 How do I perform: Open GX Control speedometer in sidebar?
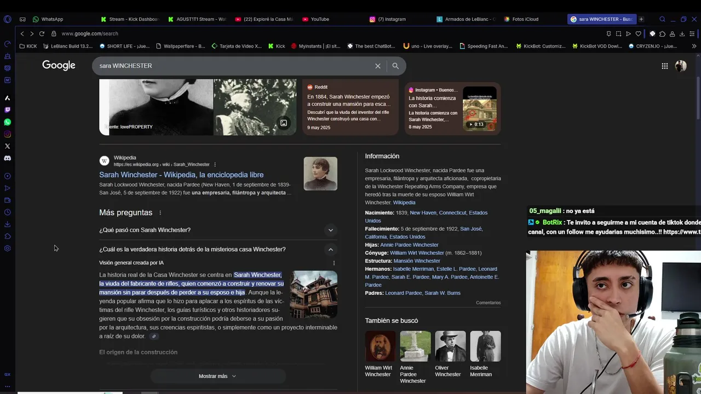click(x=7, y=44)
